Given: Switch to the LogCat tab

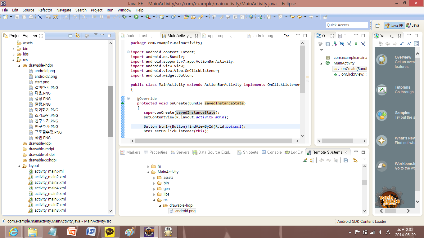Looking at the screenshot, I should point(294,152).
